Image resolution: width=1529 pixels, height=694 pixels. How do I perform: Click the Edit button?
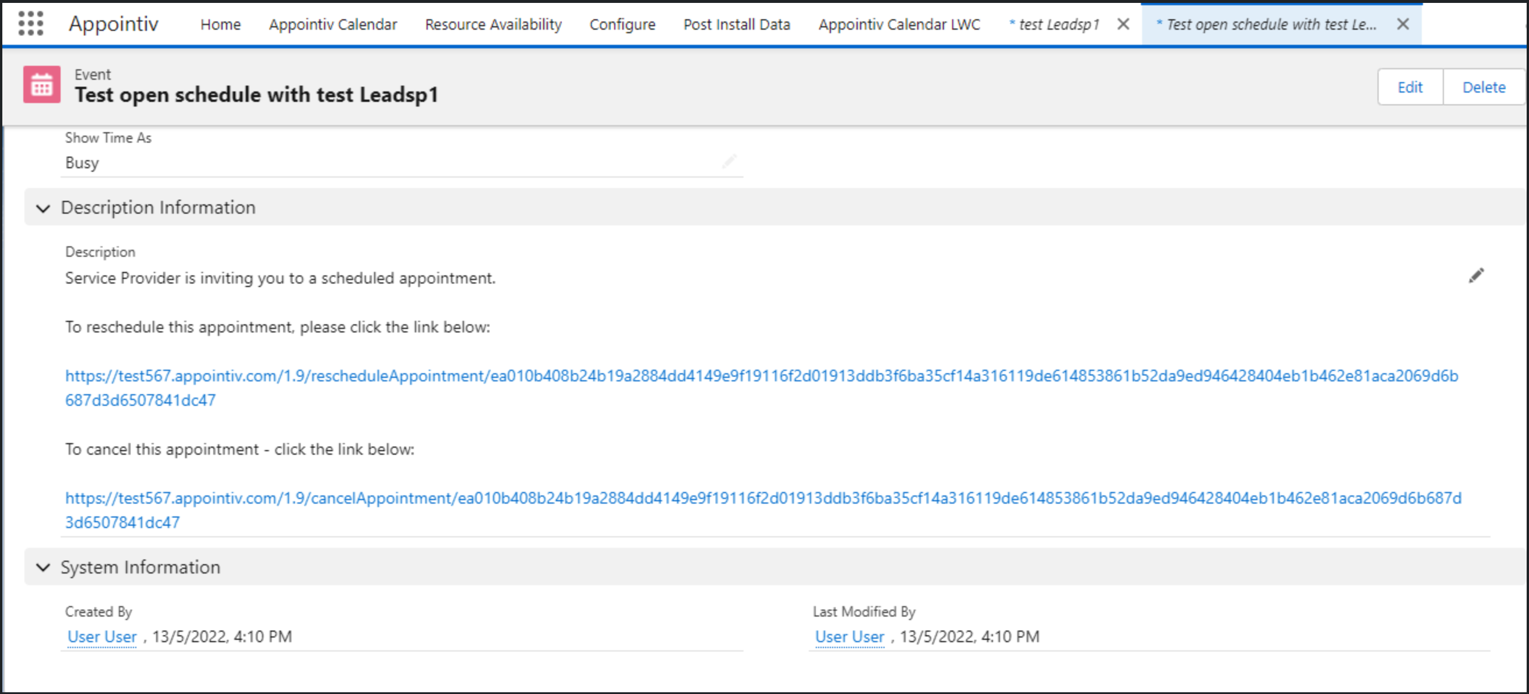pos(1410,87)
